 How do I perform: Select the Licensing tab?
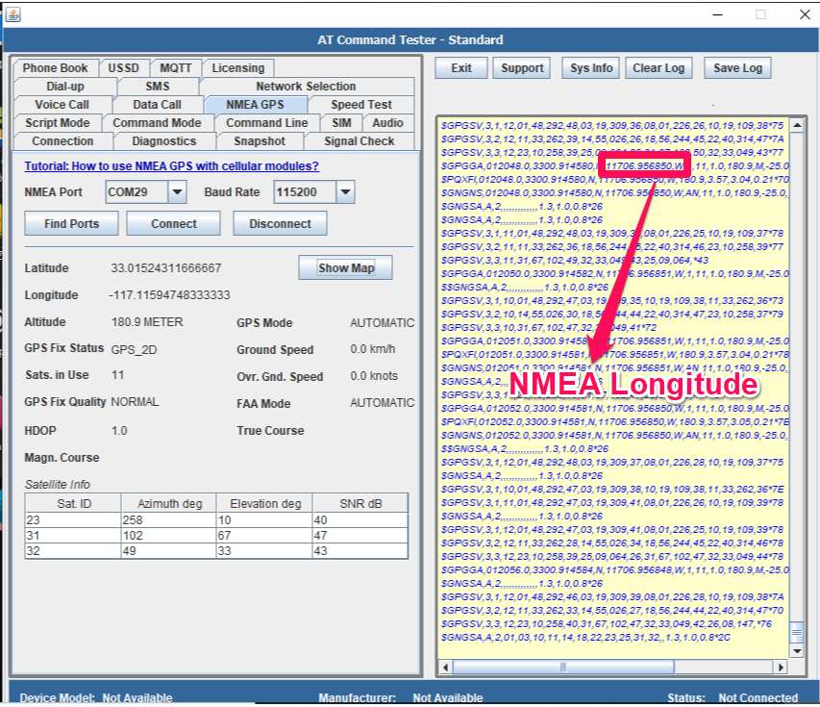(x=238, y=68)
